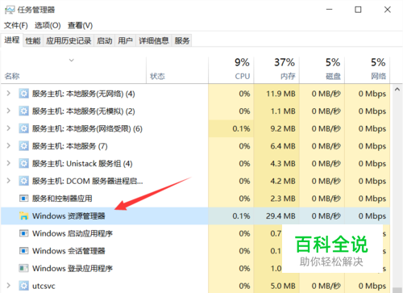Click the 2.3 MB memory value
Image resolution: width=403 pixels, height=293 pixels.
click(283, 199)
